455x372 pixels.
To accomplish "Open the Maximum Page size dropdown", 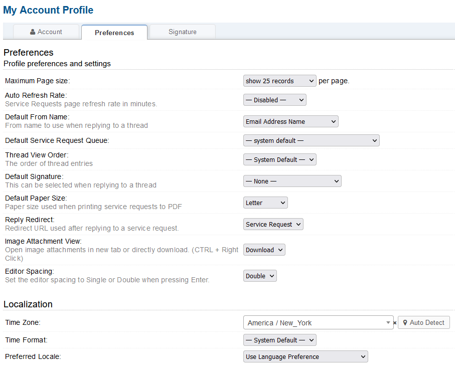I will 279,81.
